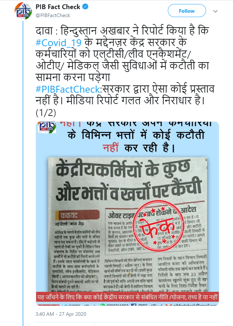Click the red fake stamp on the clipping
This screenshot has width=233, height=326.
tap(159, 226)
